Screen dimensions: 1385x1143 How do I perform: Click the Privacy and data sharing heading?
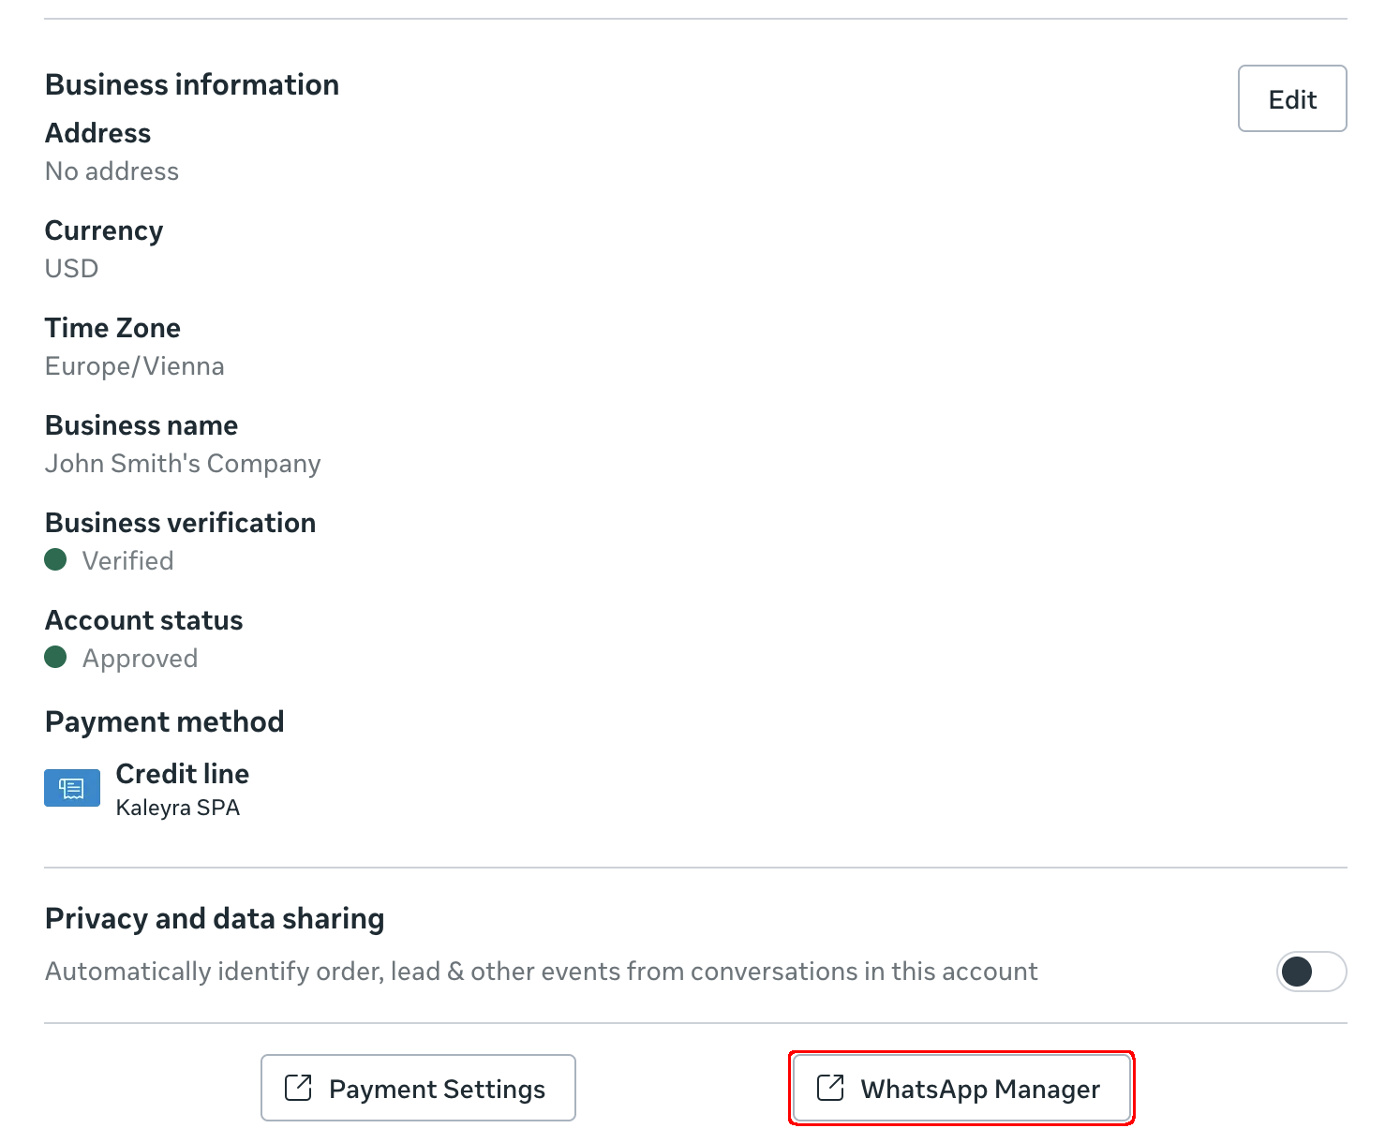coord(215,918)
